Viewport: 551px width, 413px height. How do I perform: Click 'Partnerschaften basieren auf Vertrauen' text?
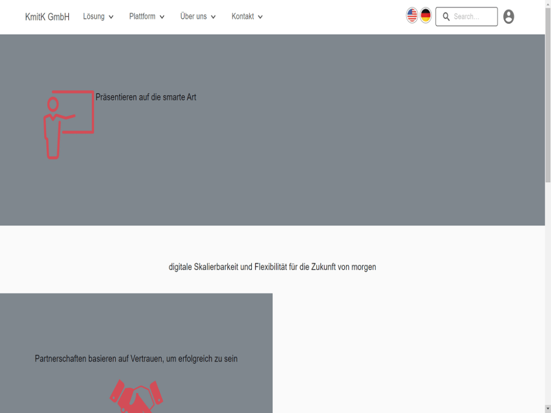click(x=136, y=358)
